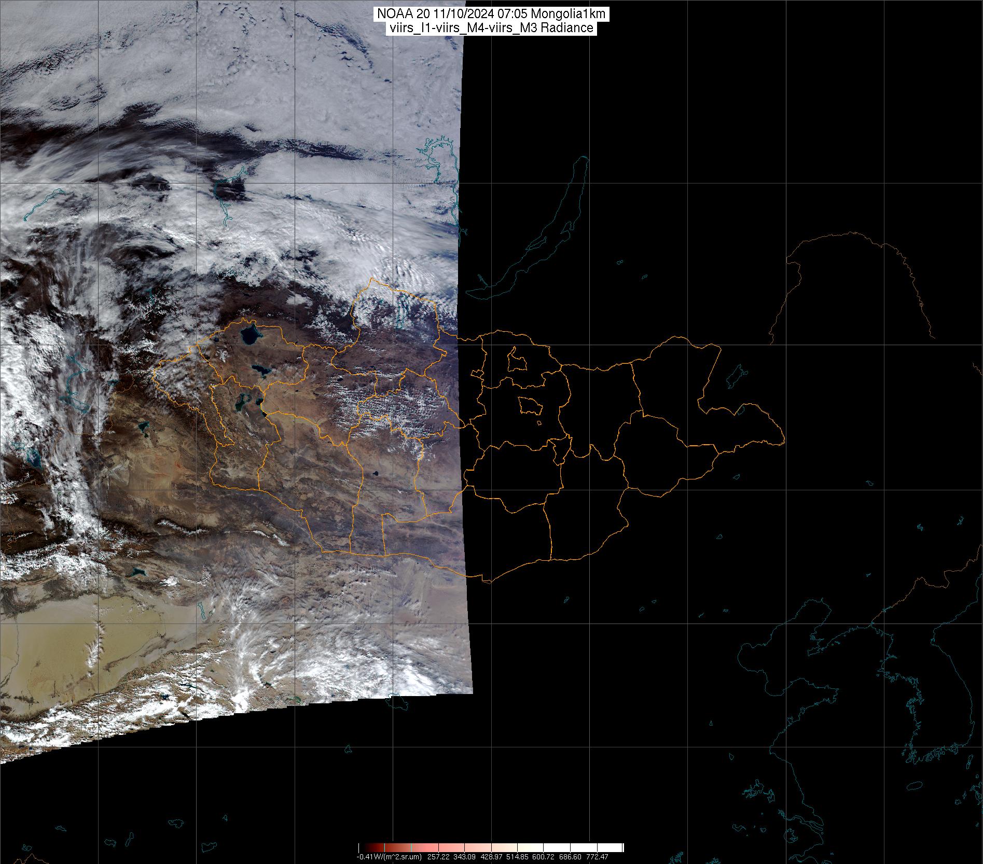The image size is (983, 864).
Task: Click the colorbar value "343.09"
Action: coord(465,857)
